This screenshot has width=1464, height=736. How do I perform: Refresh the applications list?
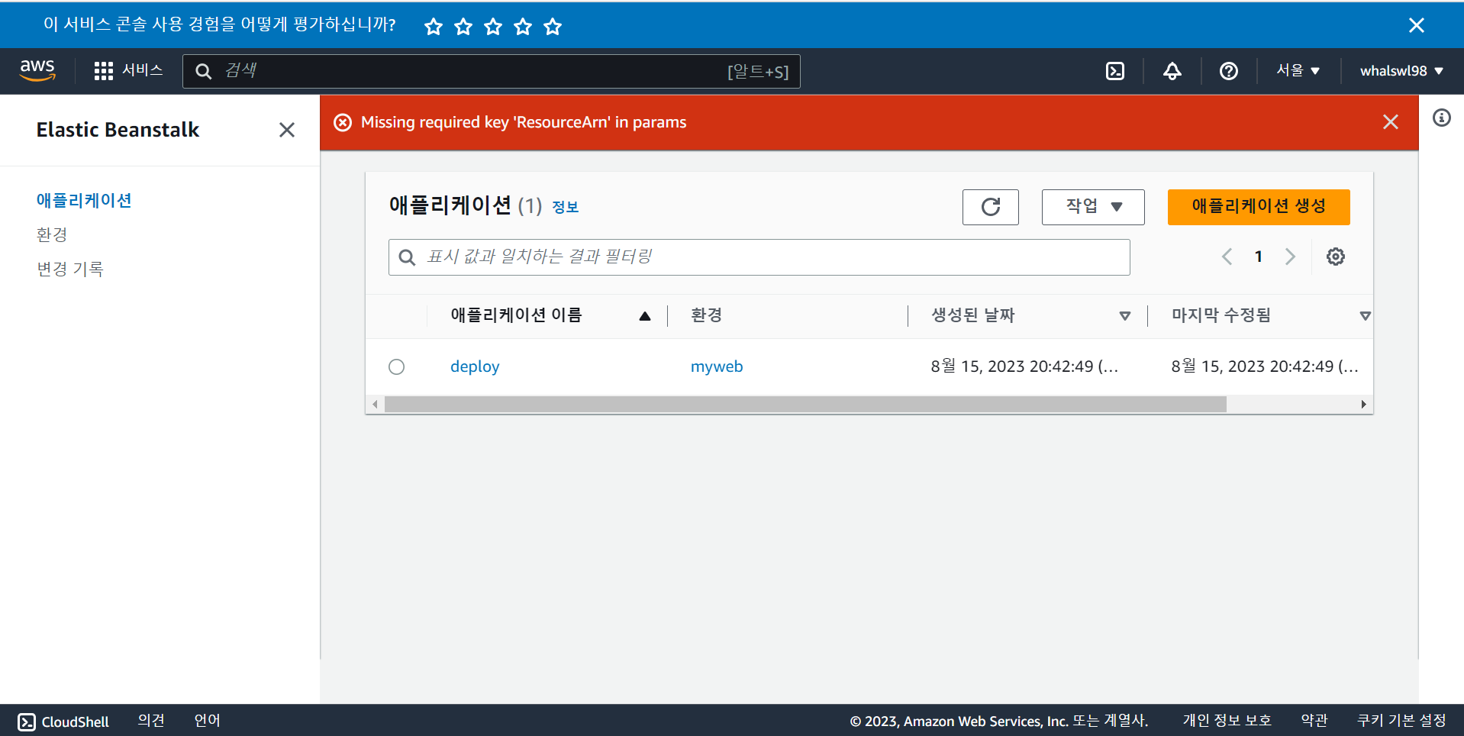pos(991,207)
